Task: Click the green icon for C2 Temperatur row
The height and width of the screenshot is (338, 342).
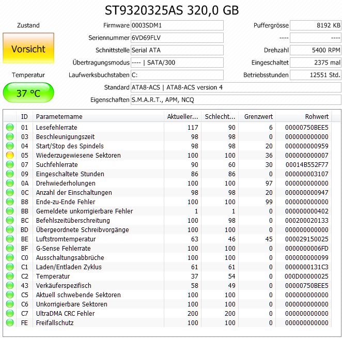Action: click(x=10, y=276)
